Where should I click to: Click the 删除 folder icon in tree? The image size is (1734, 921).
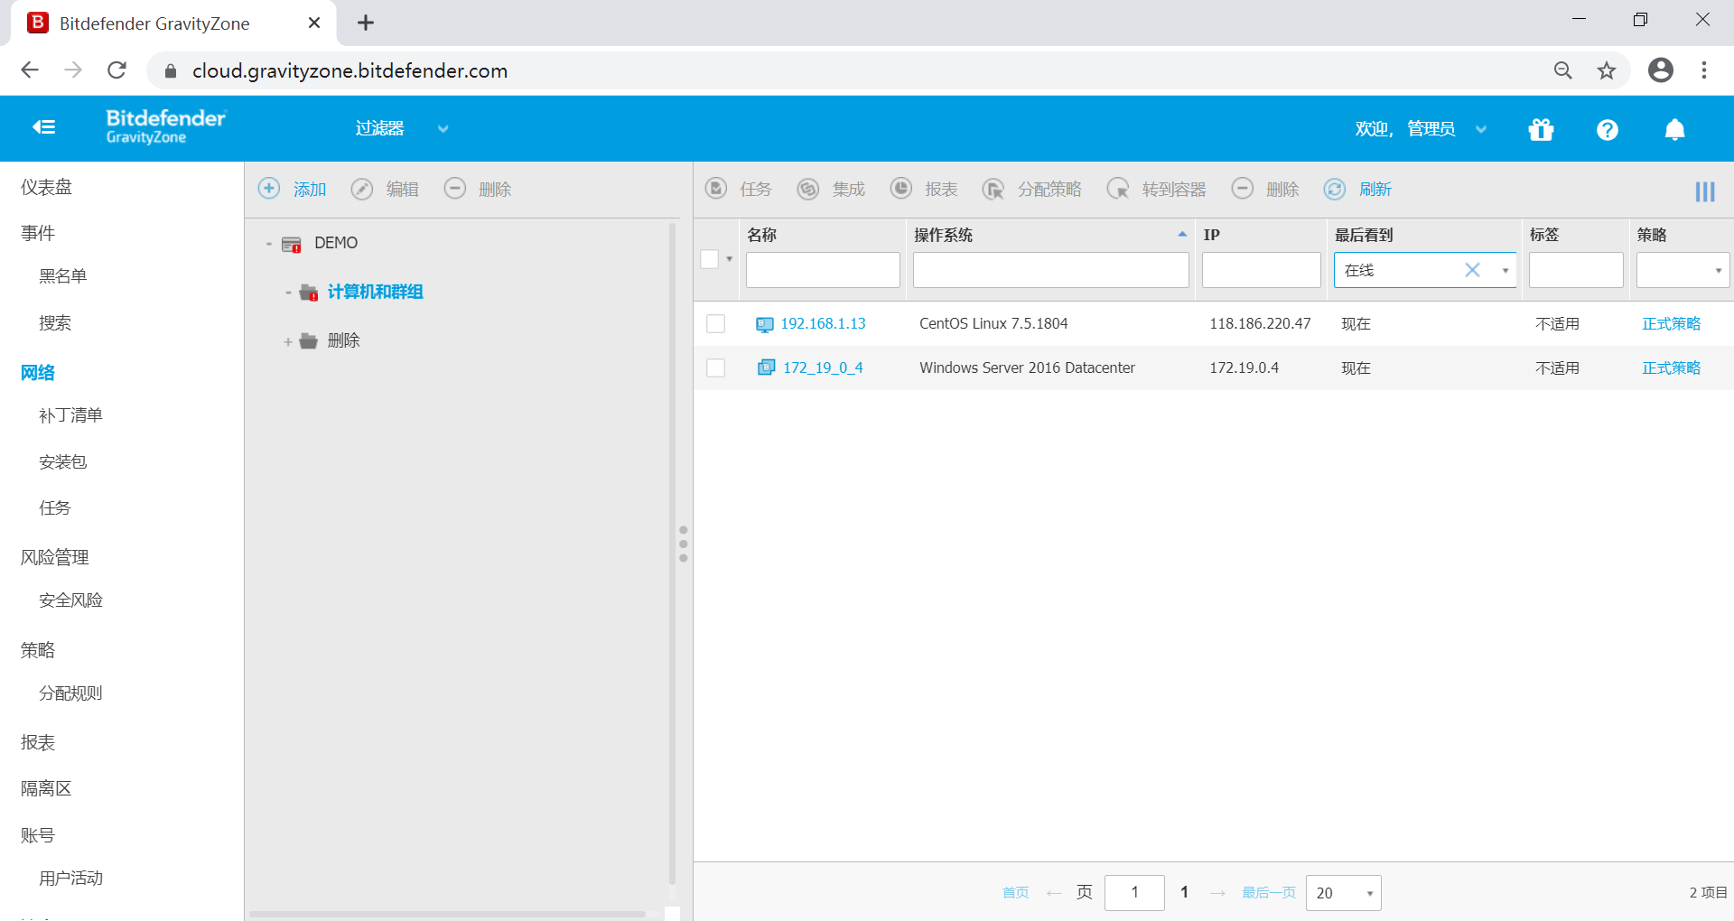coord(309,340)
